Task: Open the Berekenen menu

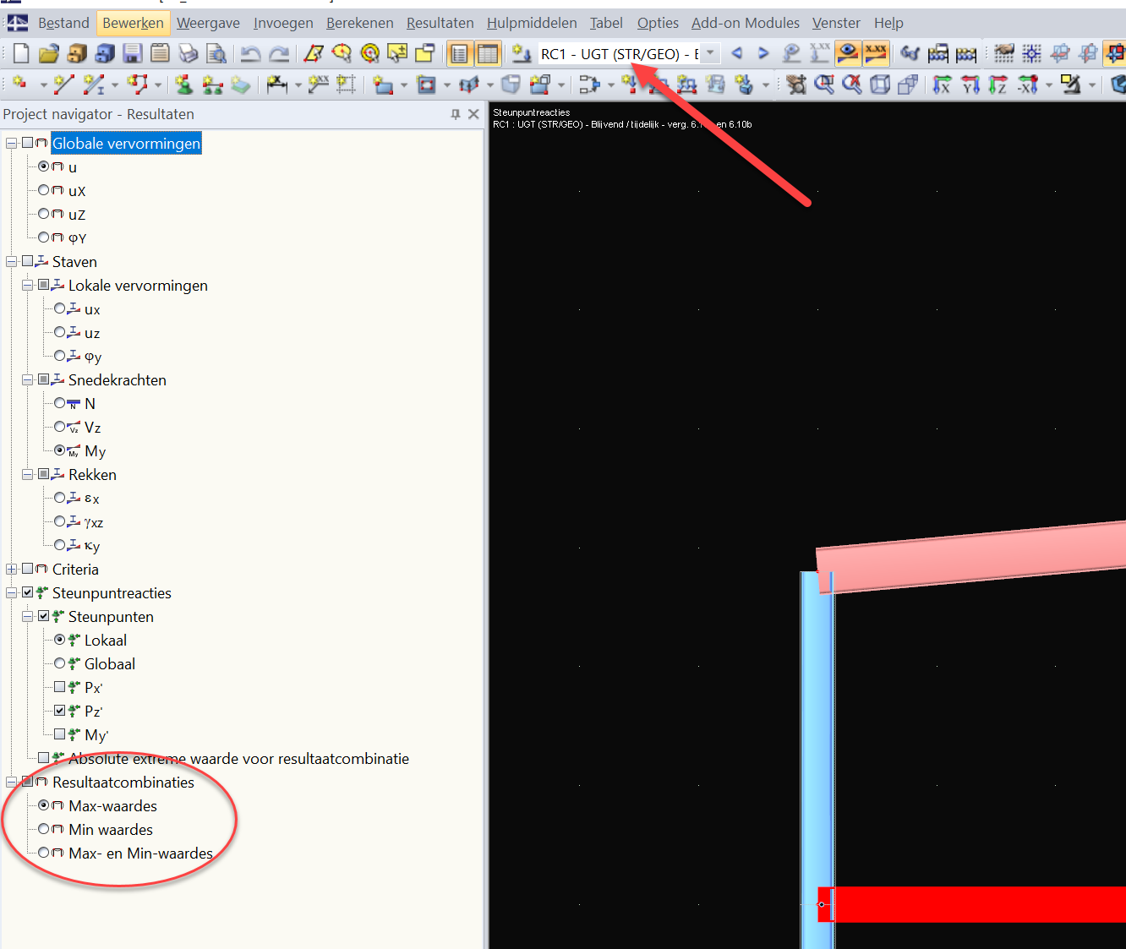Action: tap(360, 23)
